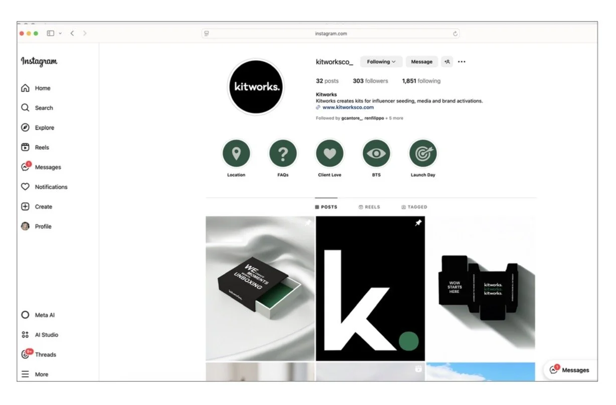Open the pinned black k logo post
Screen dimensions: 616x405
(370, 288)
